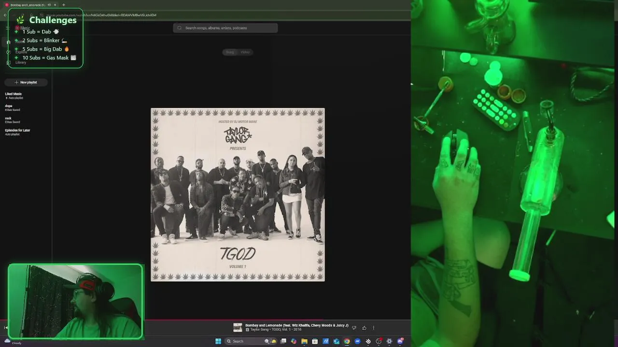Switch to Google Chrome in the taskbar
Screen dimensions: 618x347
tap(347, 341)
